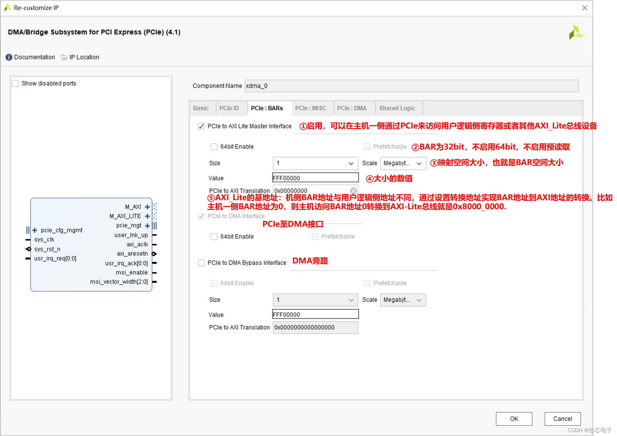Open the AXI Lite Master Size dropdown
This screenshot has width=617, height=436.
coord(315,163)
